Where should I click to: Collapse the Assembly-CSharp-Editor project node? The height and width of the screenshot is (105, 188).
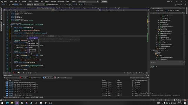pyautogui.click(x=152, y=50)
